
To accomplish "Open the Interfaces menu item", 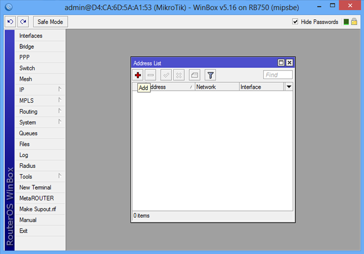I will [40, 36].
